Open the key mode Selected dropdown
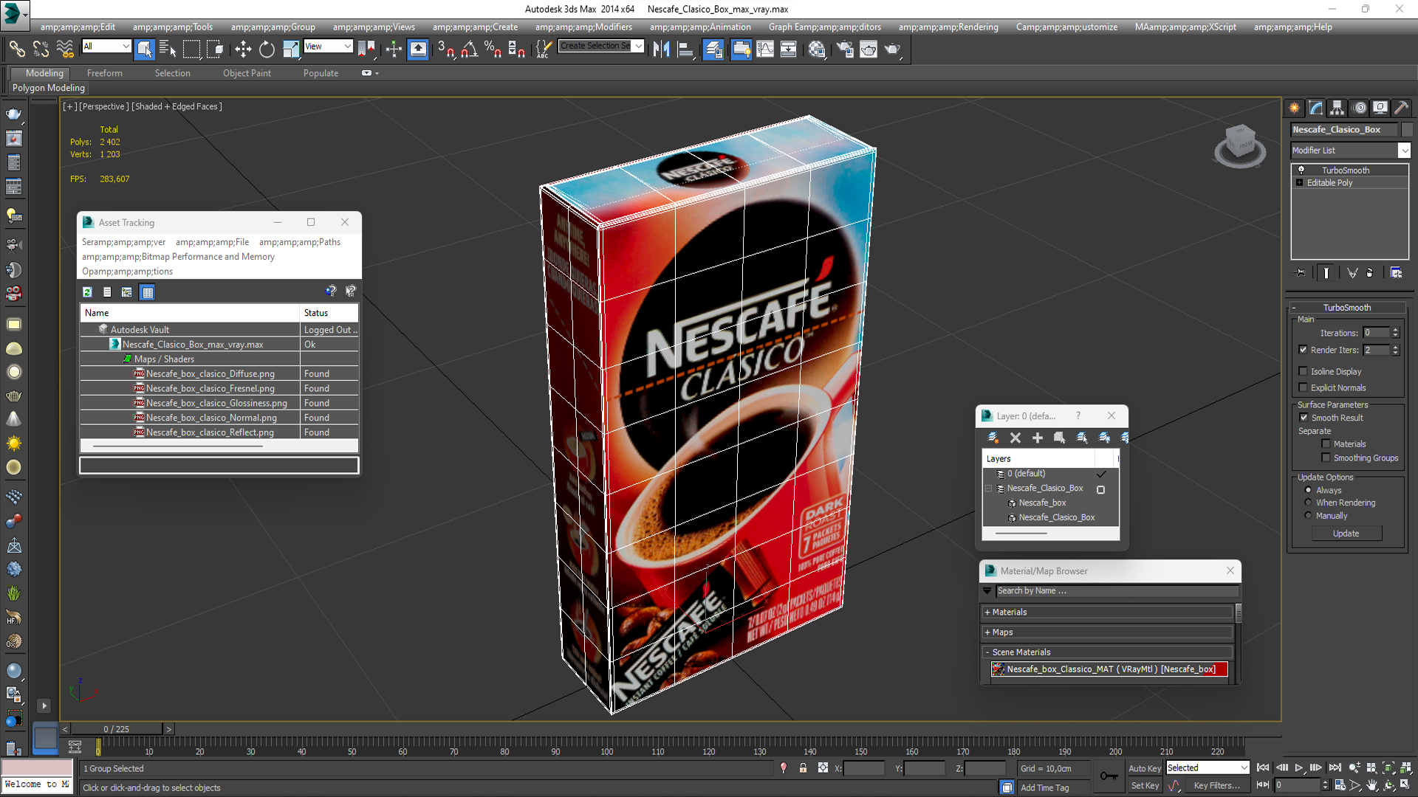Image resolution: width=1418 pixels, height=797 pixels. 1207,768
